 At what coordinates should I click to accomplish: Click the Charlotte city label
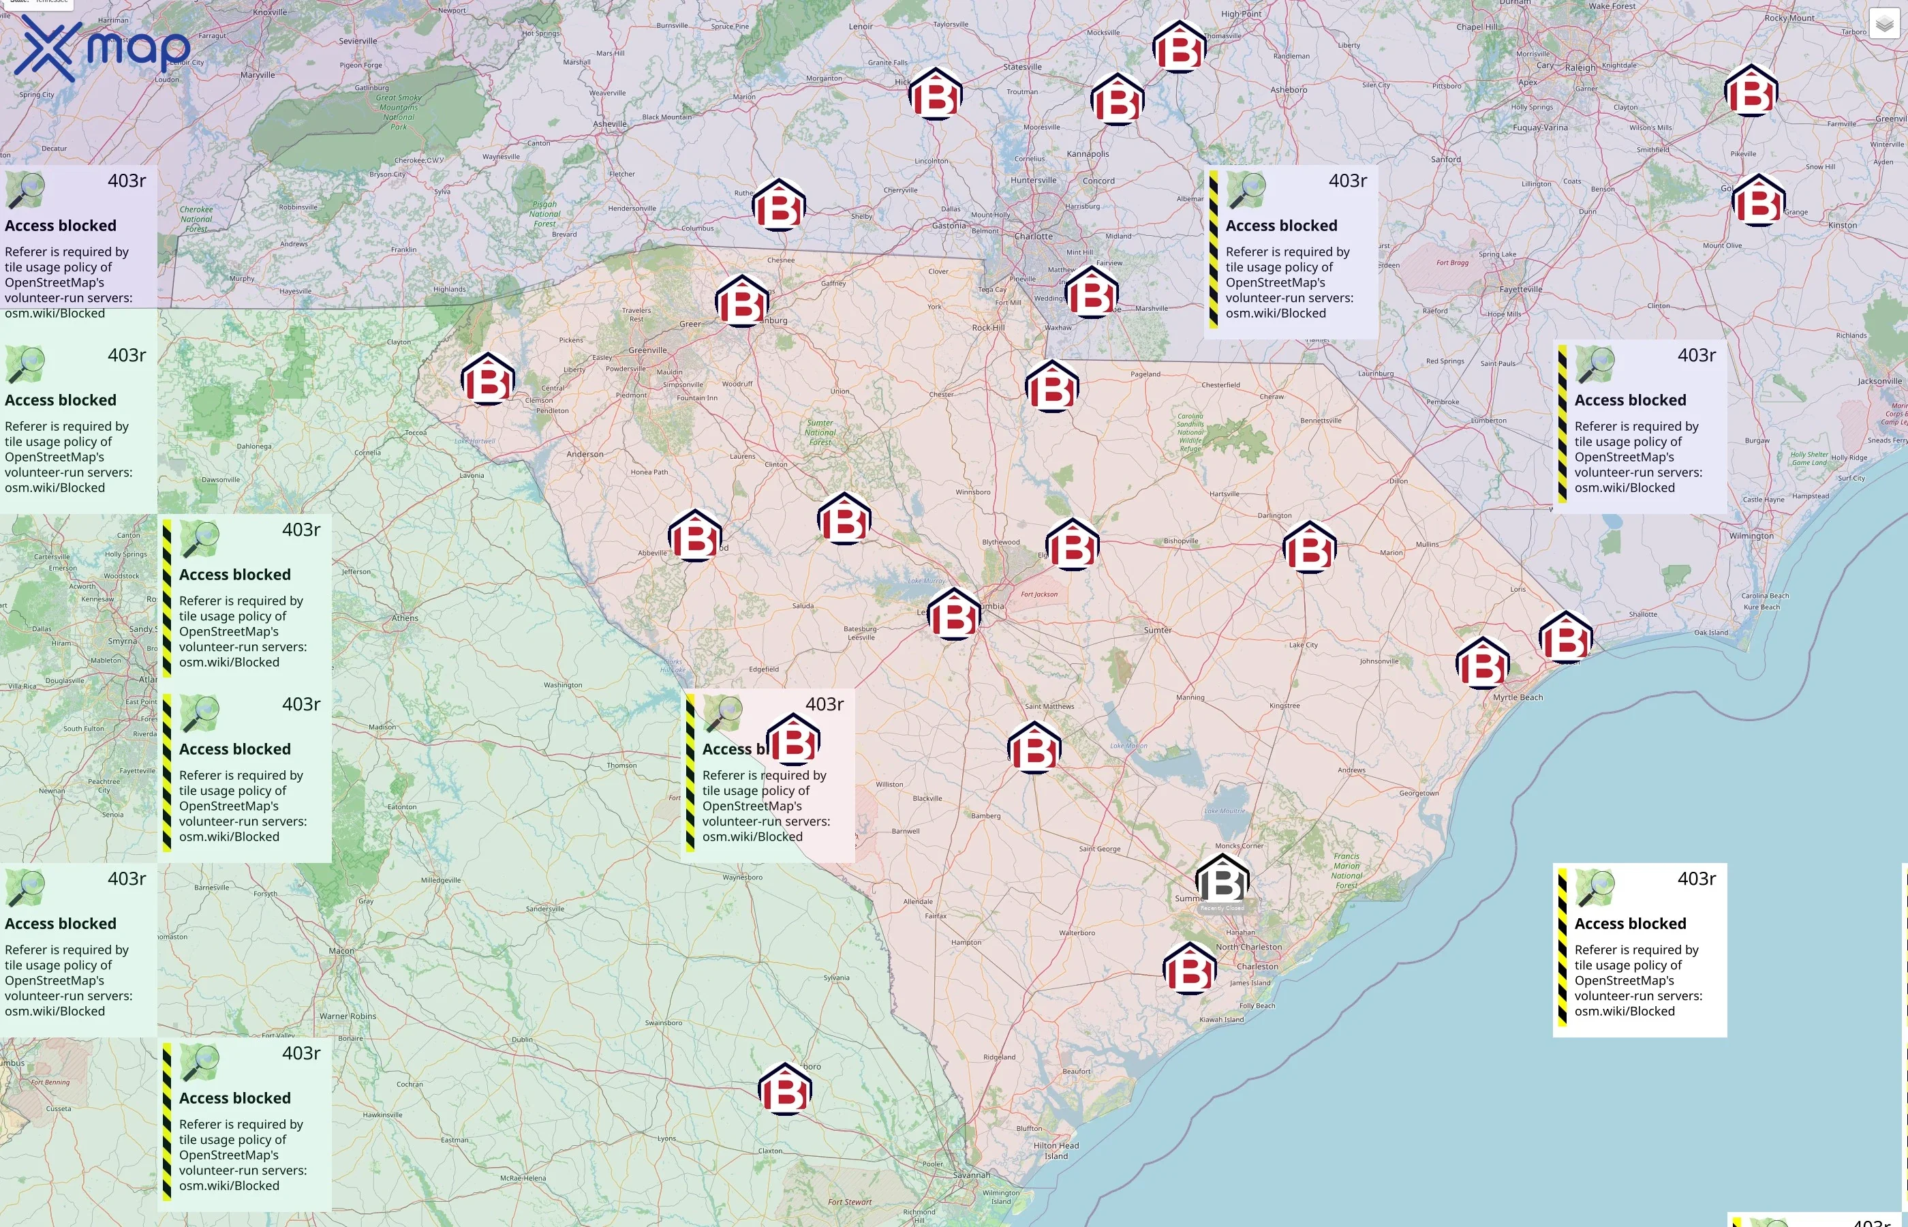pyautogui.click(x=1034, y=237)
